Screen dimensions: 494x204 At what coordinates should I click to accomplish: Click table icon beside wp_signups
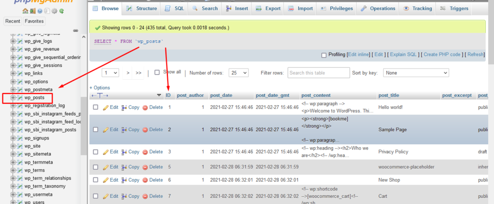tap(20, 138)
